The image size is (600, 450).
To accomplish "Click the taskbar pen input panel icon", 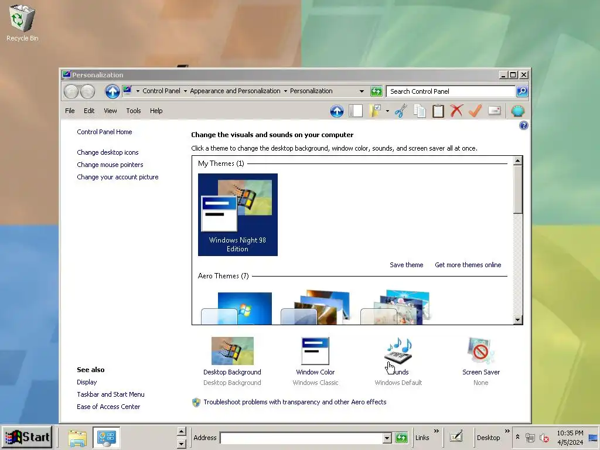I will (x=456, y=437).
